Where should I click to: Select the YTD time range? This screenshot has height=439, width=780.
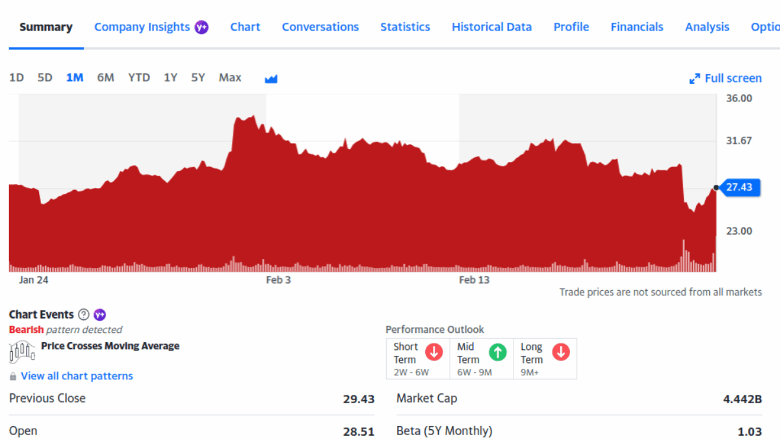[x=139, y=78]
